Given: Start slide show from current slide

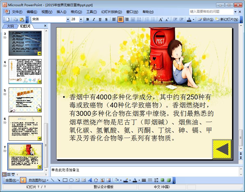Looking at the screenshot, I should 13,174.
